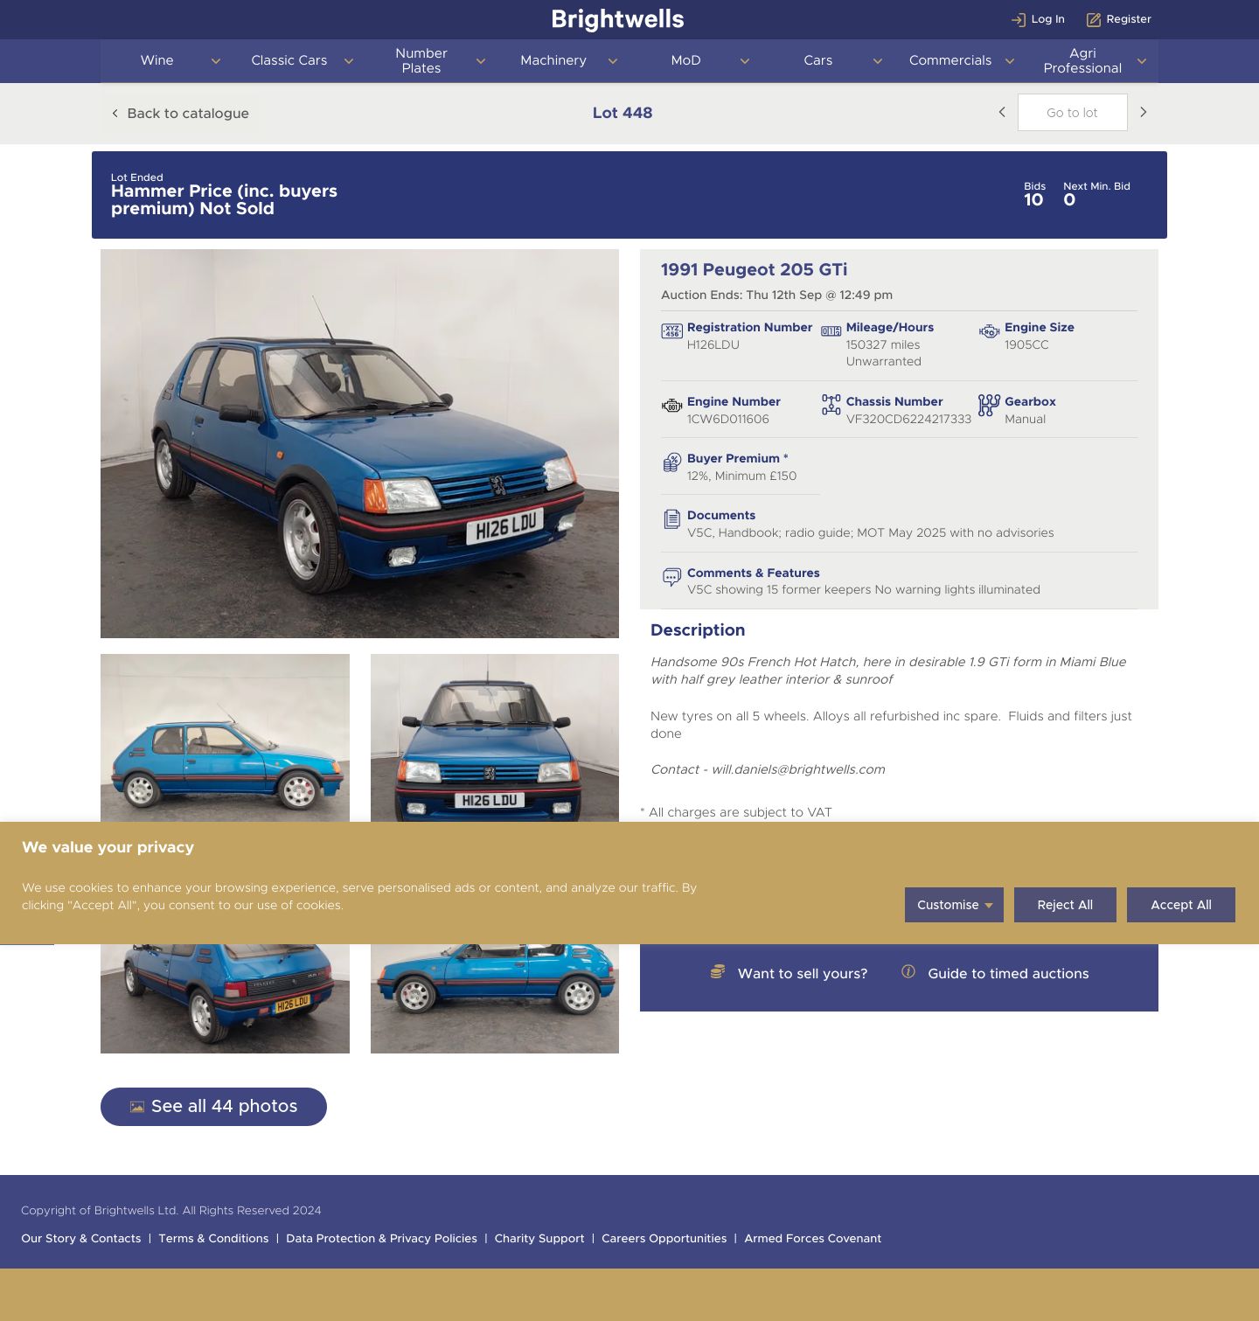Click the Chassis Number icon

831,404
